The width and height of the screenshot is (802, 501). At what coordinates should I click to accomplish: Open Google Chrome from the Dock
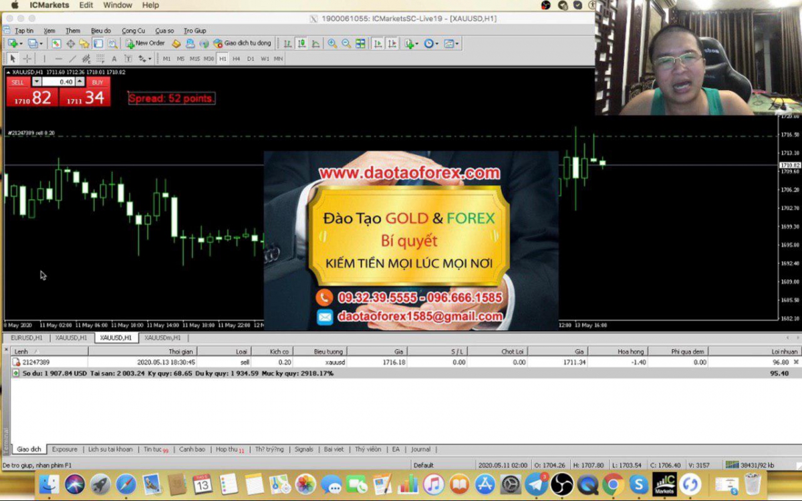(x=613, y=484)
